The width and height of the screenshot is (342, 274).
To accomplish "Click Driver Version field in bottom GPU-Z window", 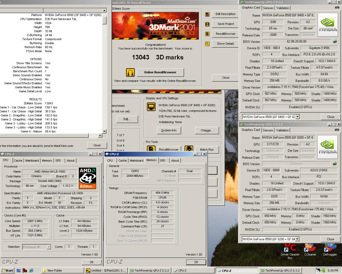I will point(300,209).
